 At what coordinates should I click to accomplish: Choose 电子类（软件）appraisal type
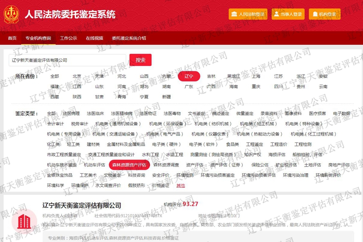(x=203, y=144)
